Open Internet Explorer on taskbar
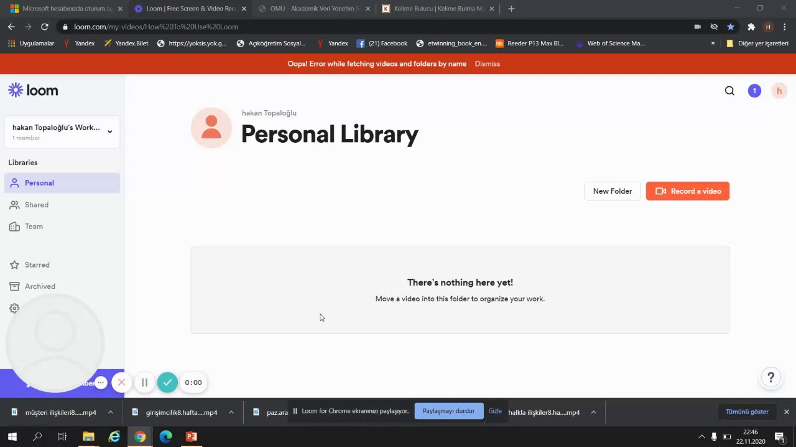The width and height of the screenshot is (796, 447). (x=114, y=436)
